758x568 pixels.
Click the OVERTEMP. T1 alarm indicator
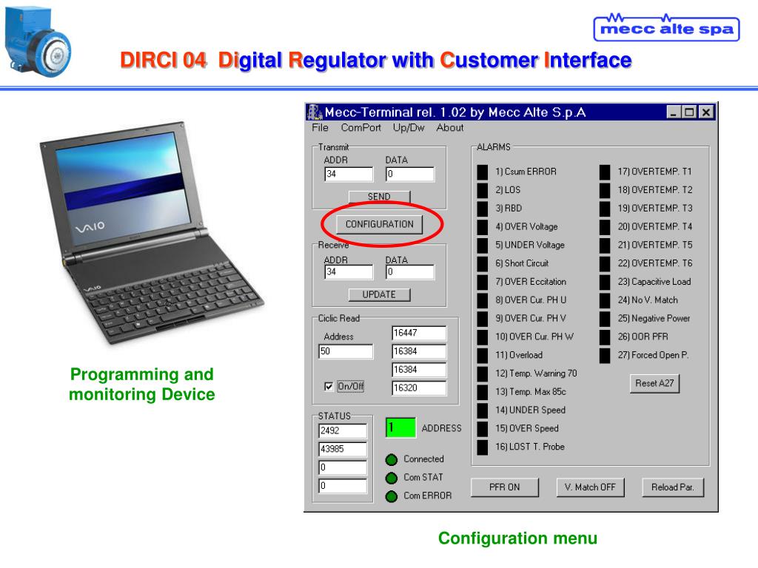point(605,172)
